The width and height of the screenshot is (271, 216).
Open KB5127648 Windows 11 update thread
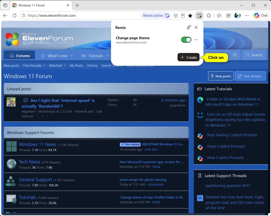tap(163, 144)
